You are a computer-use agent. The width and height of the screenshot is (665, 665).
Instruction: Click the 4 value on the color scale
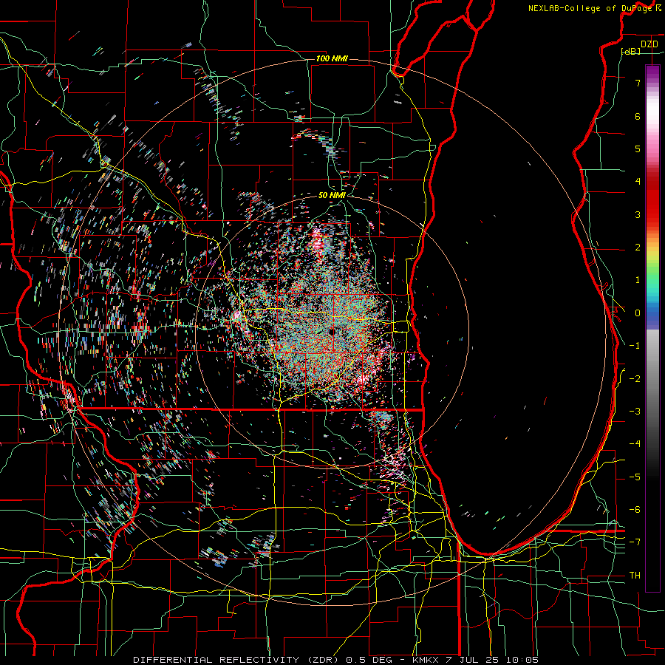point(638,182)
